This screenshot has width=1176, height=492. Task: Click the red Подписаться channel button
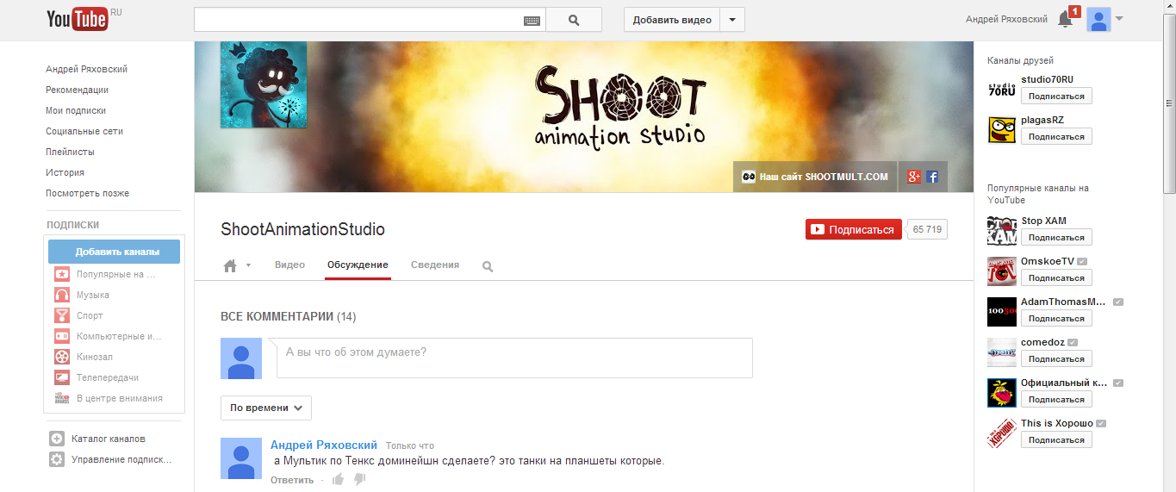click(x=854, y=229)
